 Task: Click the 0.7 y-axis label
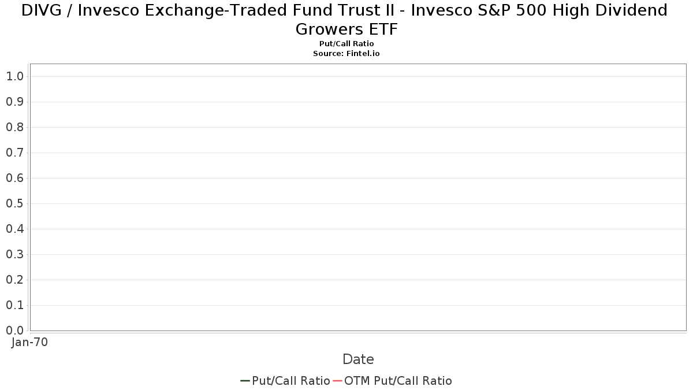(x=15, y=153)
